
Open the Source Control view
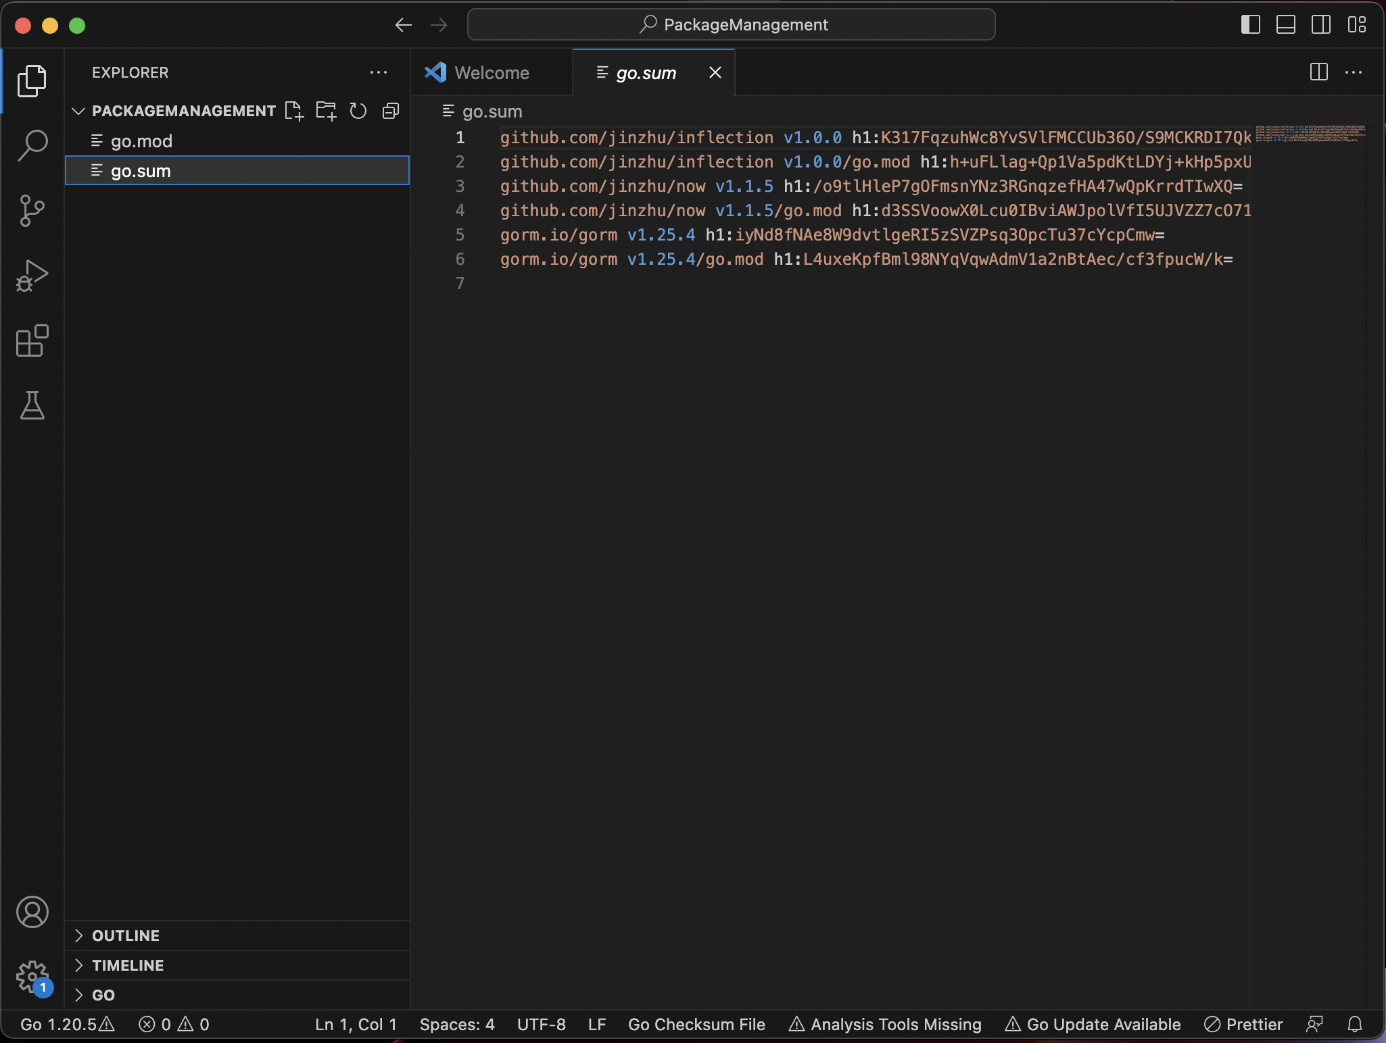click(32, 210)
